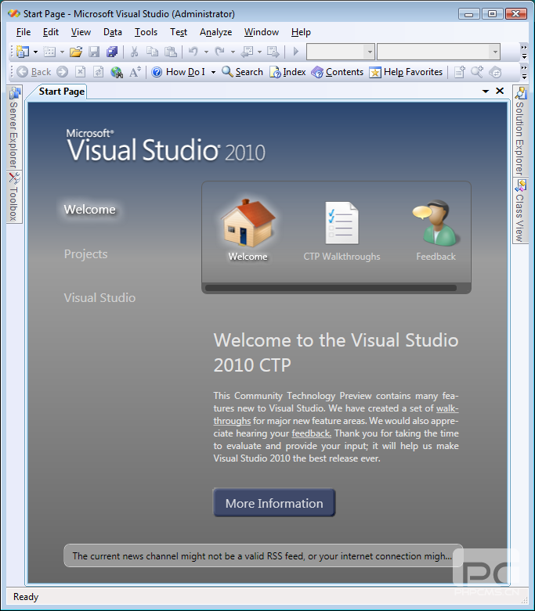Viewport: 535px width, 611px height.
Task: Click the Save Search magnifier plus icon
Action: point(477,72)
